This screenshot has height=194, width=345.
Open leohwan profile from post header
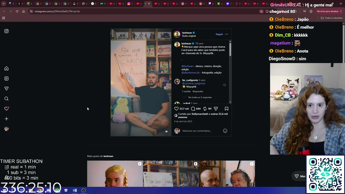187,33
